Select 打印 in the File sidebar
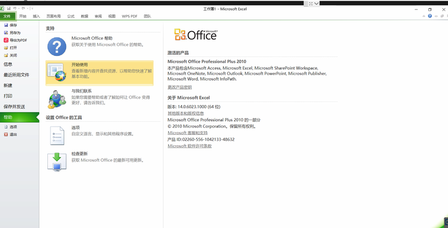The height and width of the screenshot is (228, 448). (19, 96)
